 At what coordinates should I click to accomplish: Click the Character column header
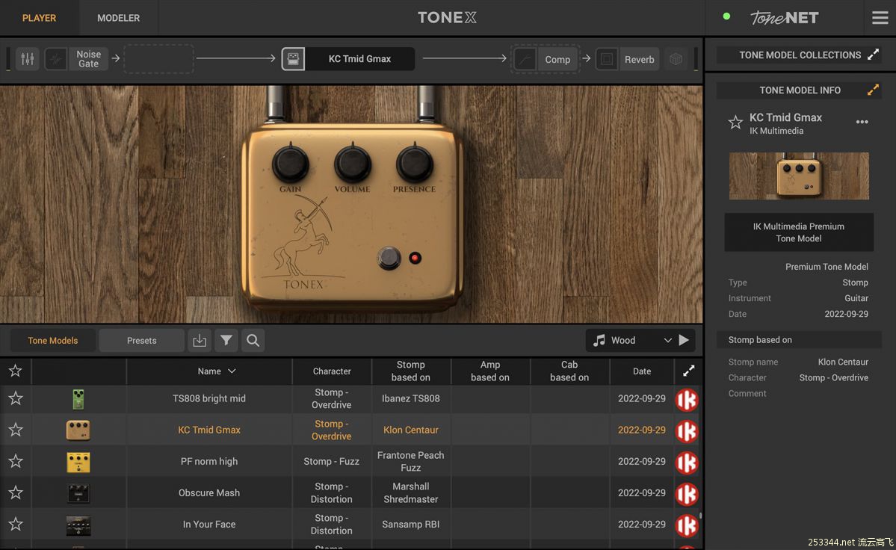(x=332, y=371)
